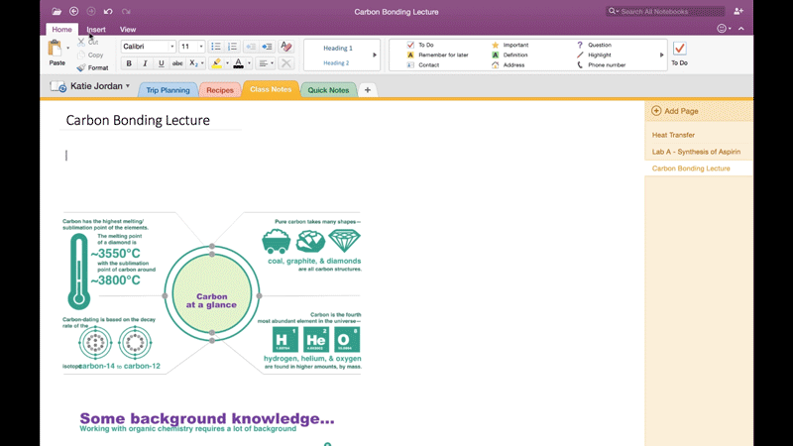
Task: Click the Paste clipboard icon
Action: click(x=57, y=50)
